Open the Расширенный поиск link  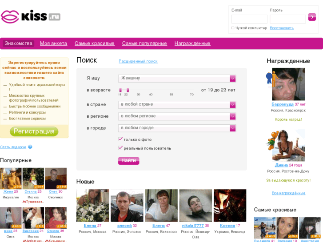[x=138, y=61]
